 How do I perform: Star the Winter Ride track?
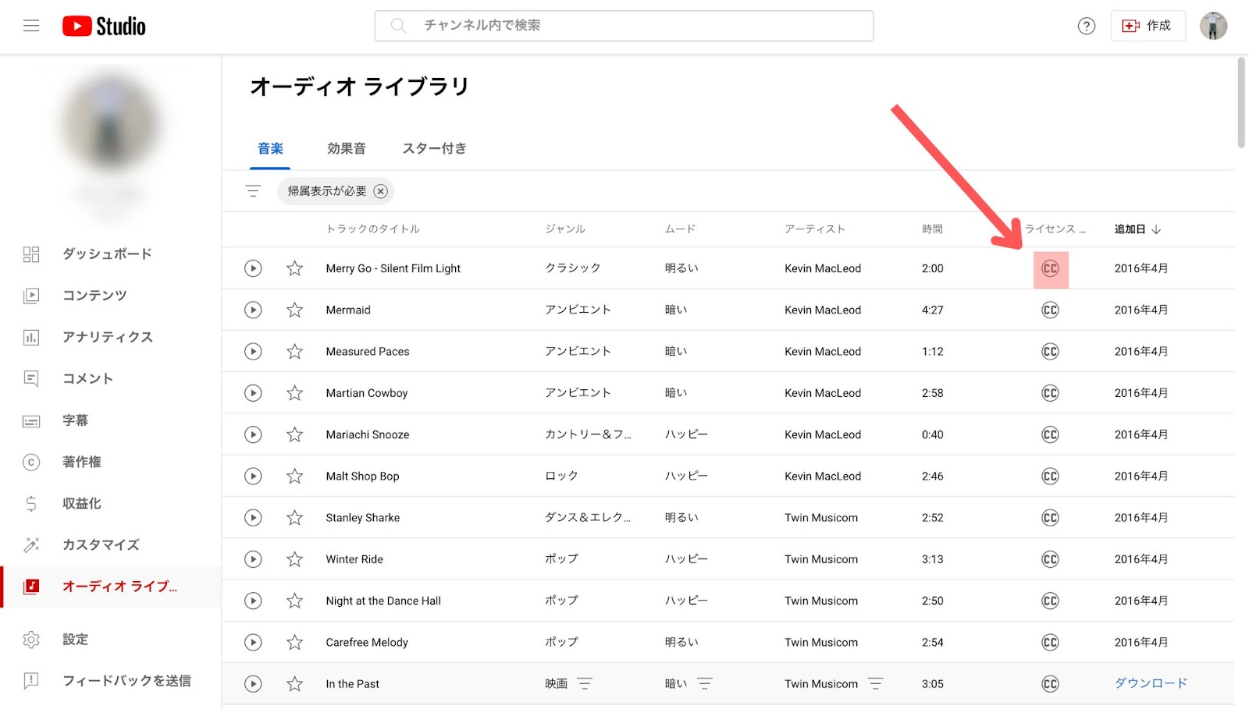coord(294,559)
